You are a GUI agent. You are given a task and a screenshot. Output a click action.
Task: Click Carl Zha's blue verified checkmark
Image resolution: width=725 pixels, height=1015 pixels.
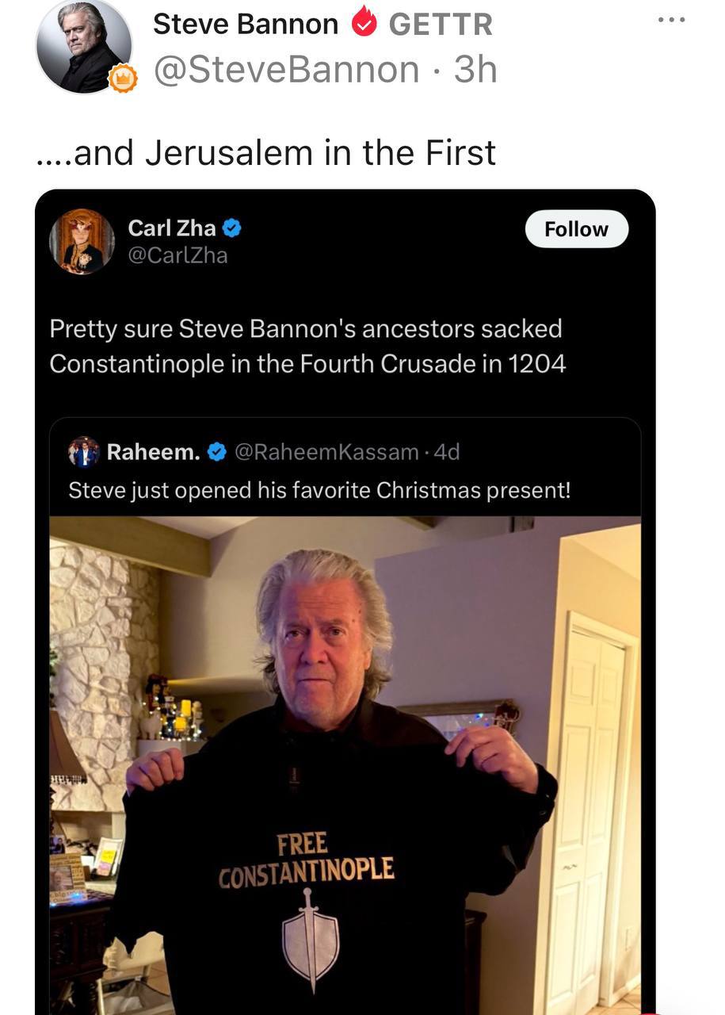click(231, 228)
